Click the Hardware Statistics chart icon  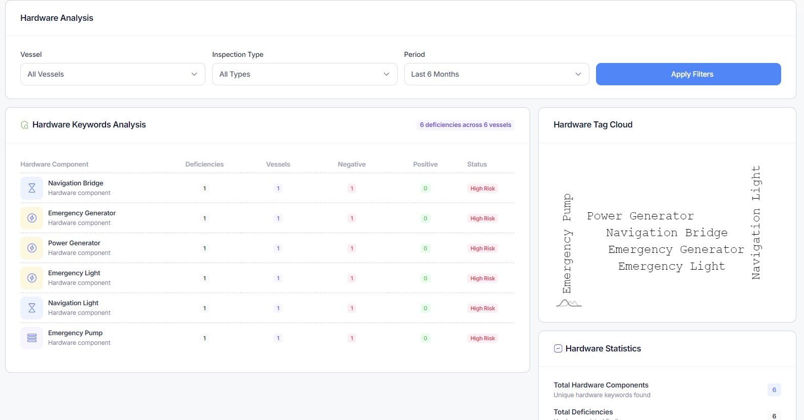(558, 348)
